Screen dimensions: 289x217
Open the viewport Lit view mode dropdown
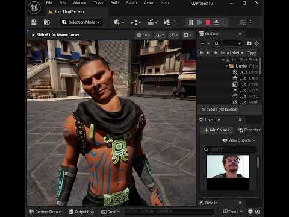(x=143, y=35)
